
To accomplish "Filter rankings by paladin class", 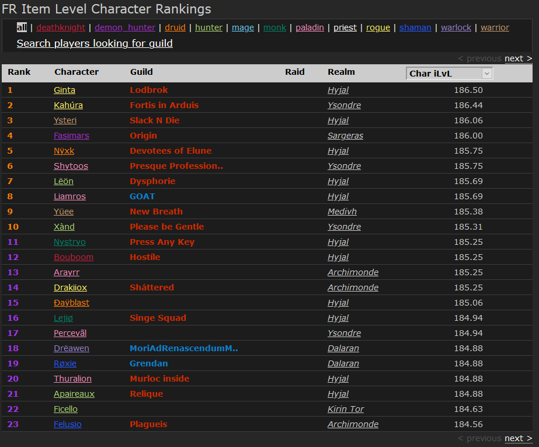I will click(310, 27).
